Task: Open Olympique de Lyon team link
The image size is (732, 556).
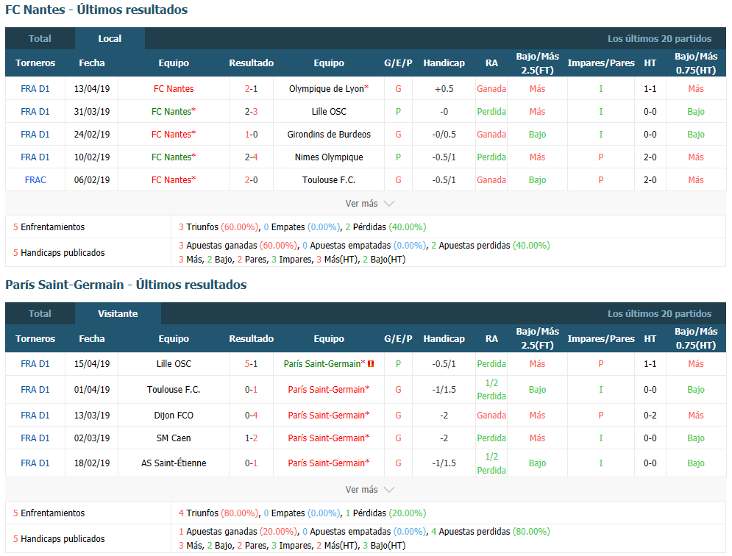Action: tap(329, 89)
